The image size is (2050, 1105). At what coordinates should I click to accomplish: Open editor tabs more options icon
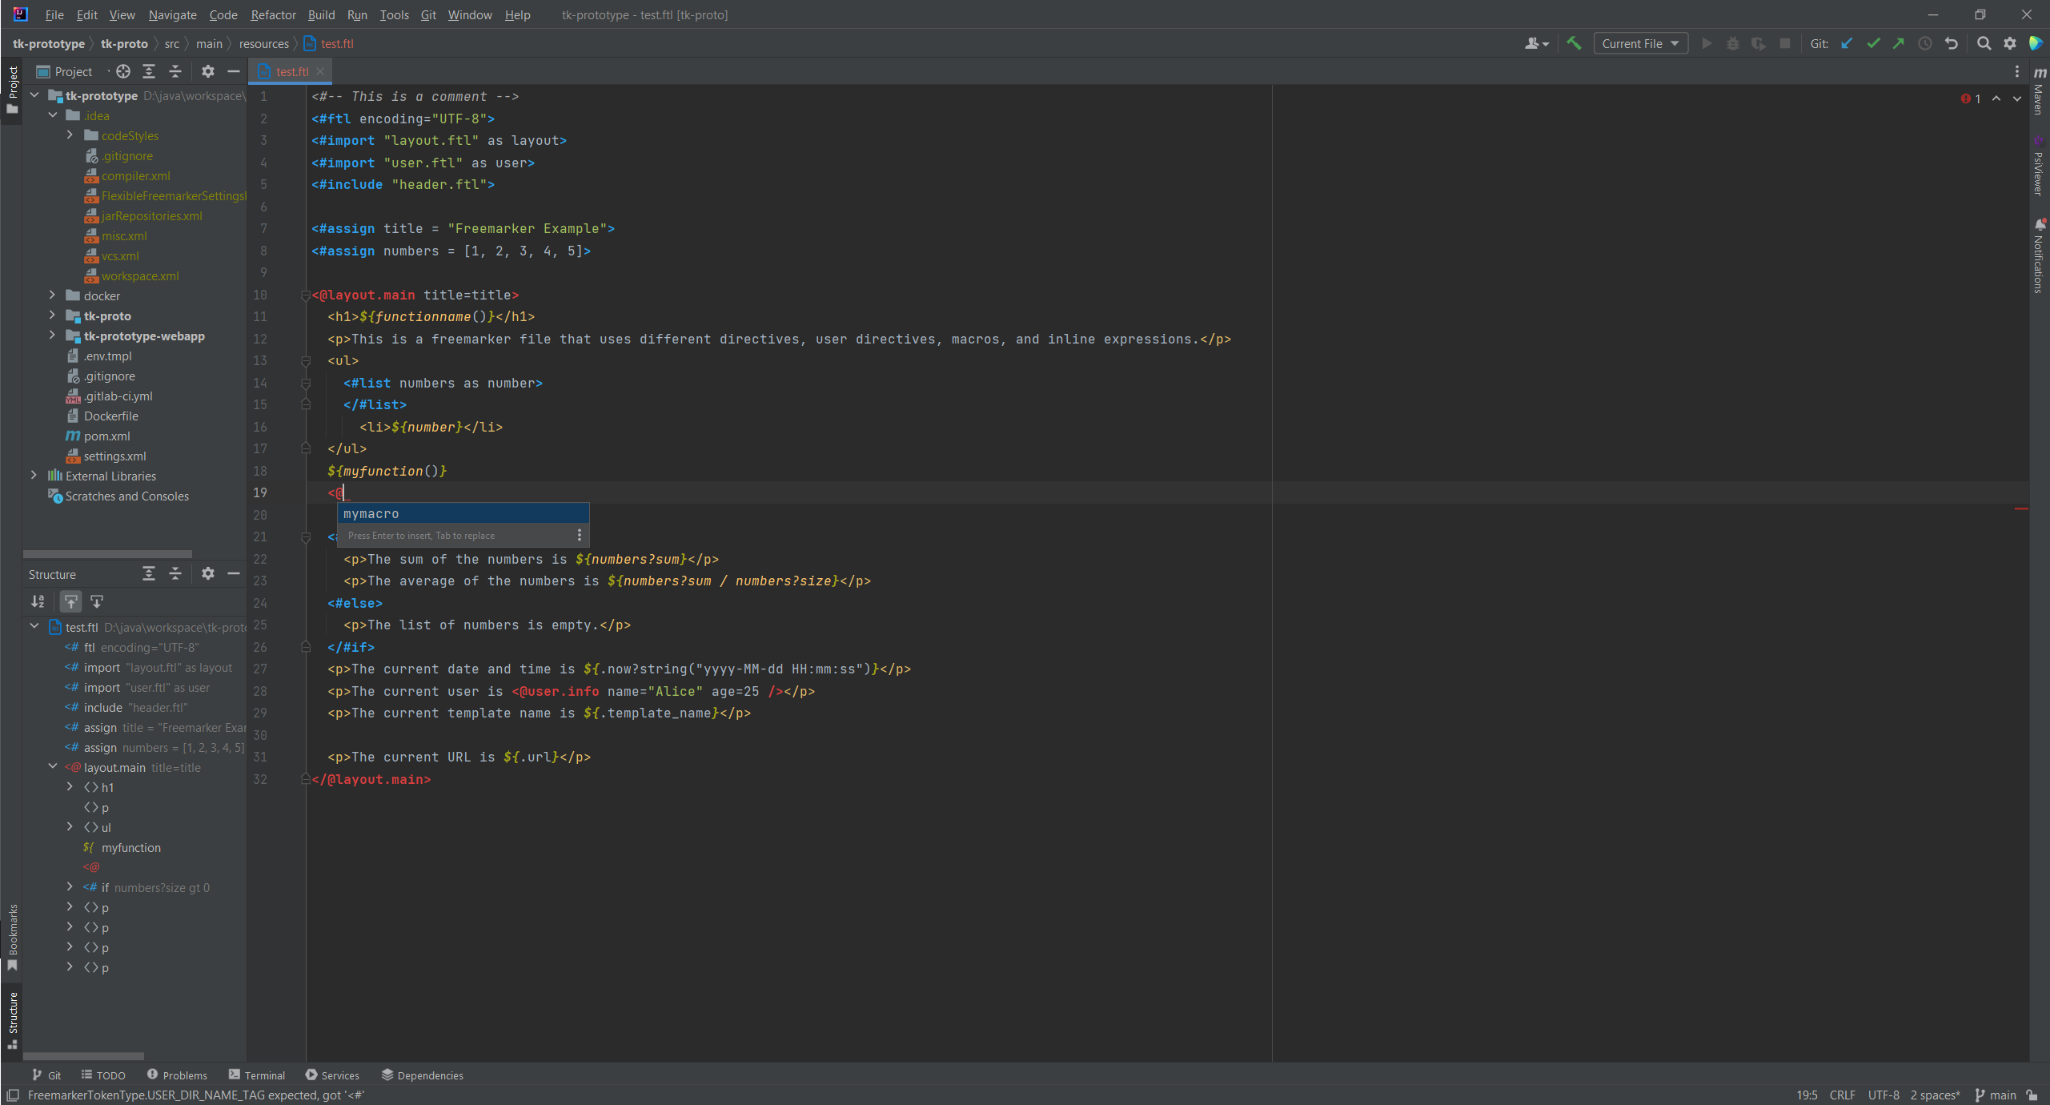(x=2017, y=71)
